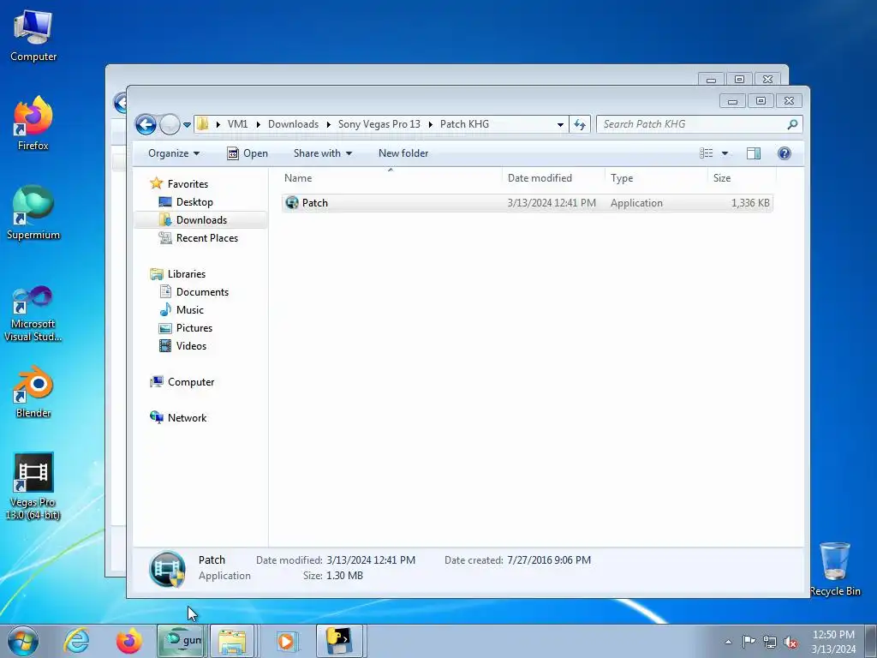Open the Organize menu
This screenshot has height=658, width=877.
pos(173,153)
